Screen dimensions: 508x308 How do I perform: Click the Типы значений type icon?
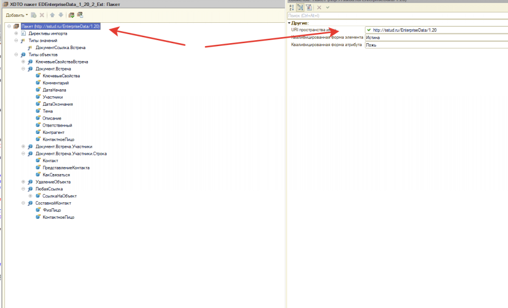coord(23,41)
